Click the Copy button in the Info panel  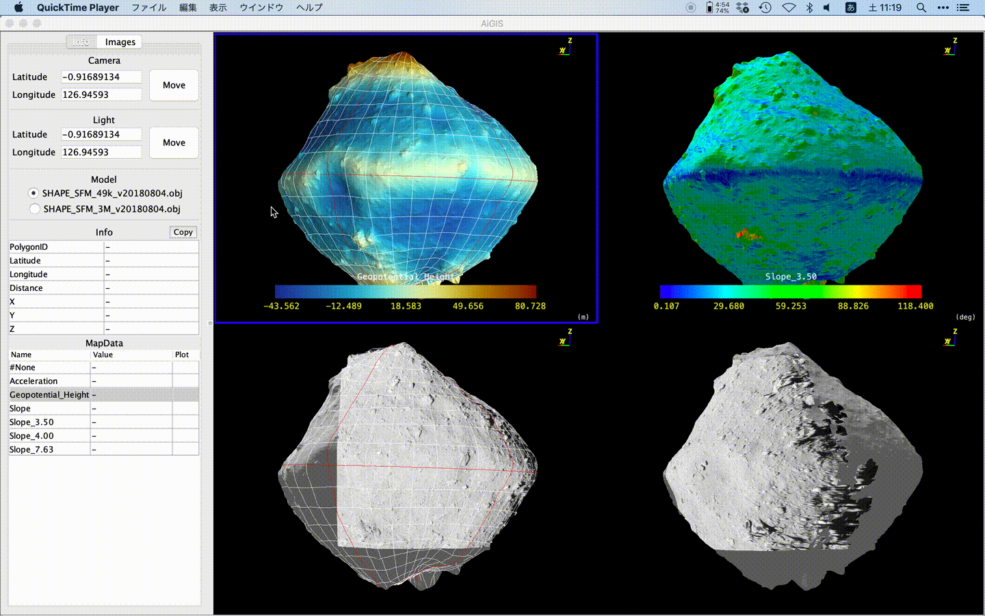[x=183, y=232]
